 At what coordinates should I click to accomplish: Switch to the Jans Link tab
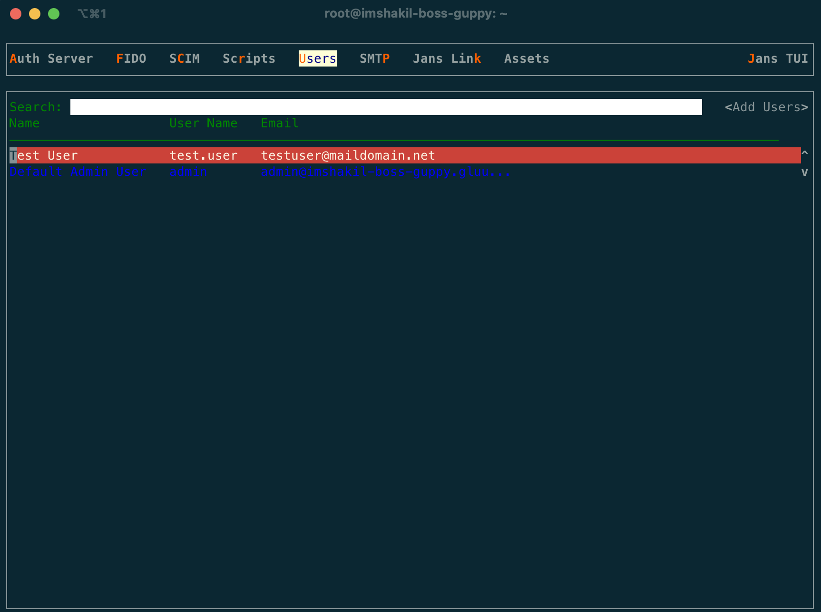click(x=447, y=58)
